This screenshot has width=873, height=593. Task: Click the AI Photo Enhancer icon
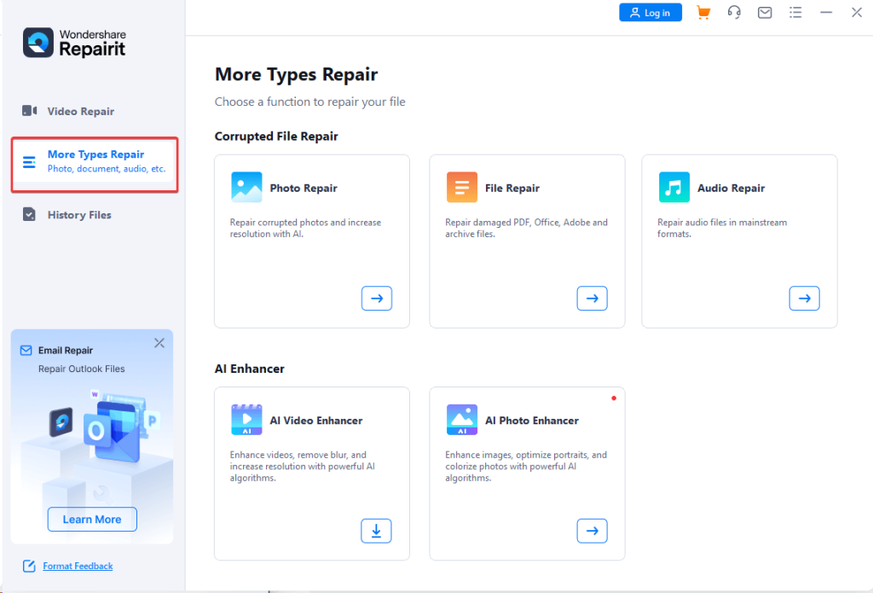coord(462,420)
